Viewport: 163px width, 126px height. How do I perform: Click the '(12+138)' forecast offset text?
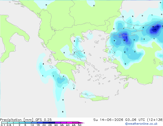[x=155, y=120]
